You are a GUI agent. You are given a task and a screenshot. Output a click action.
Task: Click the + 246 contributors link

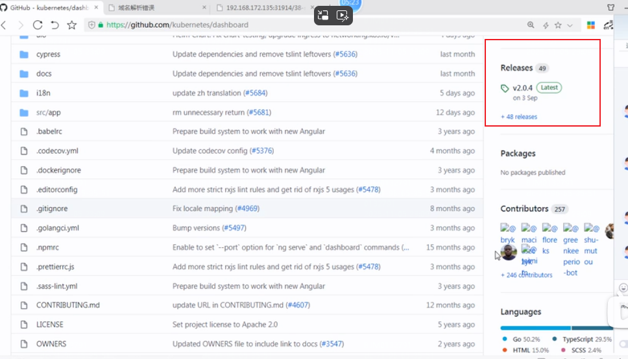(526, 275)
